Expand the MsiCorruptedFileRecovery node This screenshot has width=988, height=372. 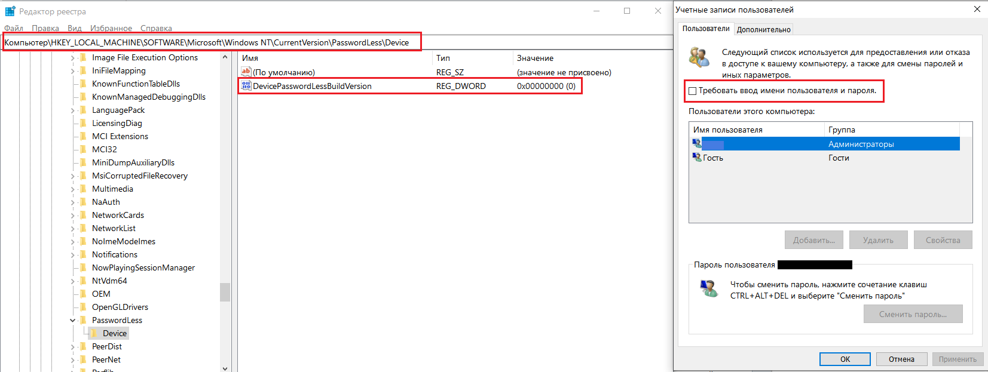(x=73, y=176)
